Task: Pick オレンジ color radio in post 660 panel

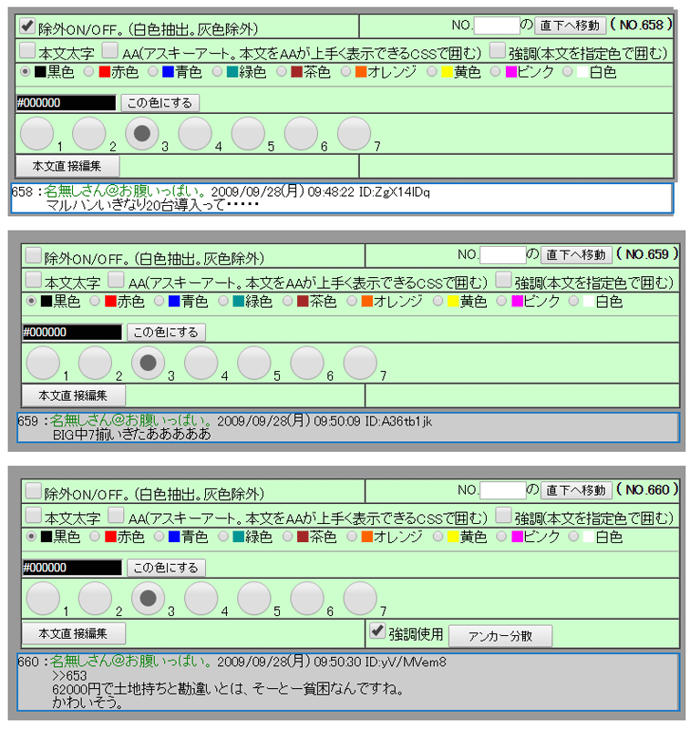Action: click(x=352, y=537)
